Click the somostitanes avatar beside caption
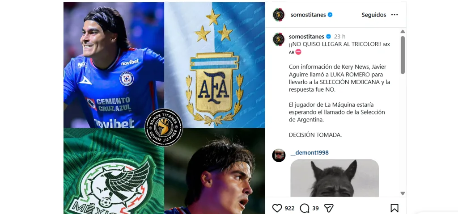The image size is (458, 214). tap(279, 39)
